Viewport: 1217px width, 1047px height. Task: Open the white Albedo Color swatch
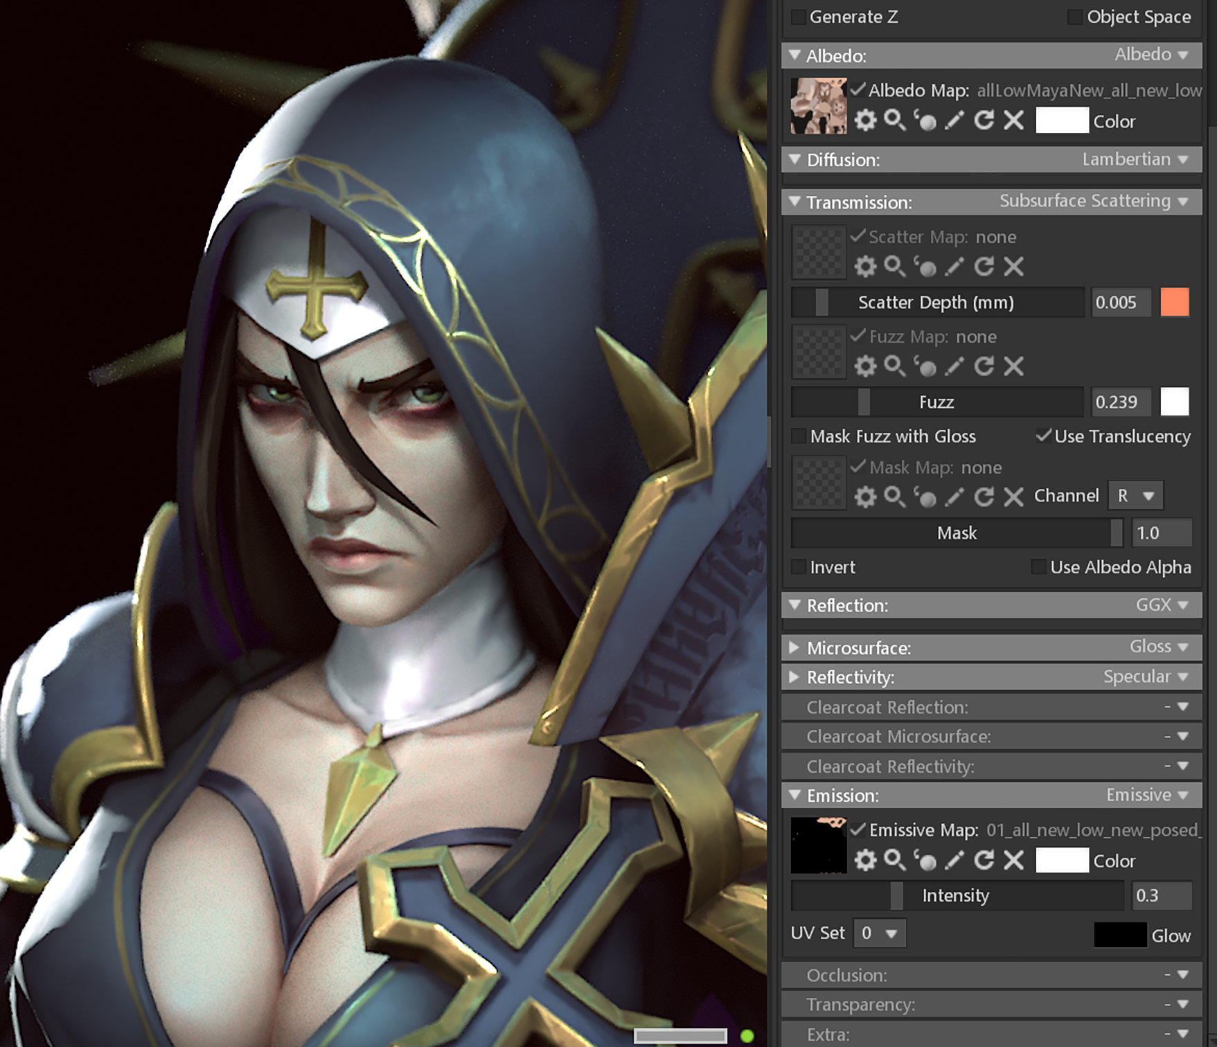pyautogui.click(x=1062, y=120)
